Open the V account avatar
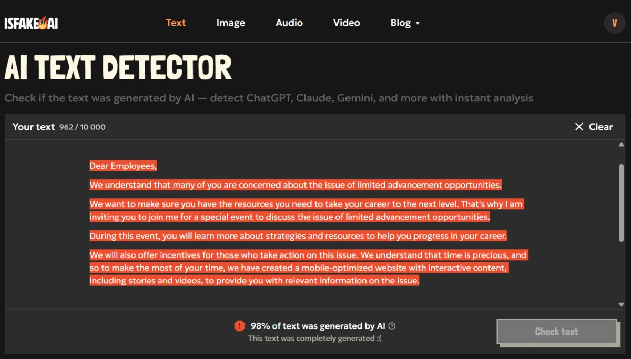This screenshot has width=631, height=359. pos(615,23)
